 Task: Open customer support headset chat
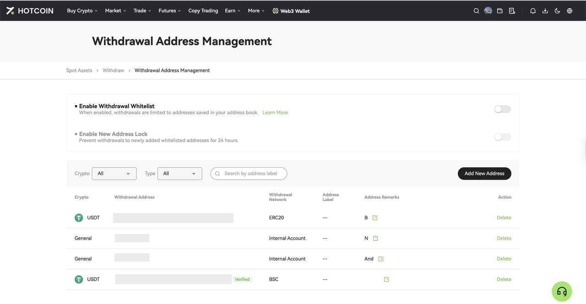562,292
